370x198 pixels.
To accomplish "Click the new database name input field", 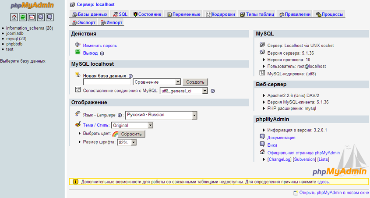I will (107, 82).
